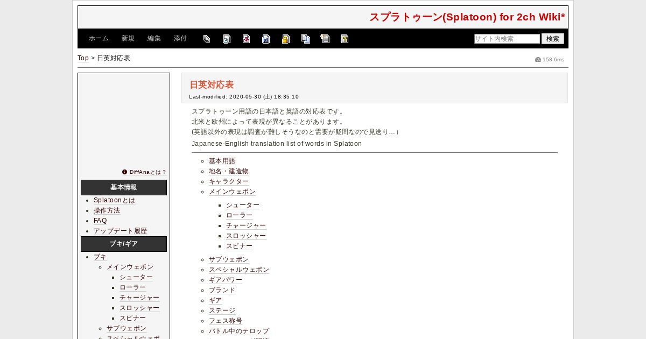Jump to 基本用語 in the contents list
This screenshot has width=646, height=339.
(222, 161)
